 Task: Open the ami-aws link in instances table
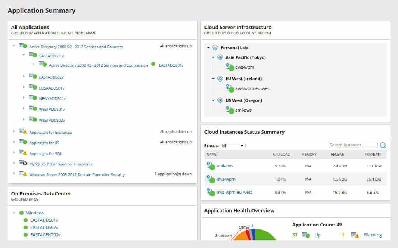click(x=225, y=166)
